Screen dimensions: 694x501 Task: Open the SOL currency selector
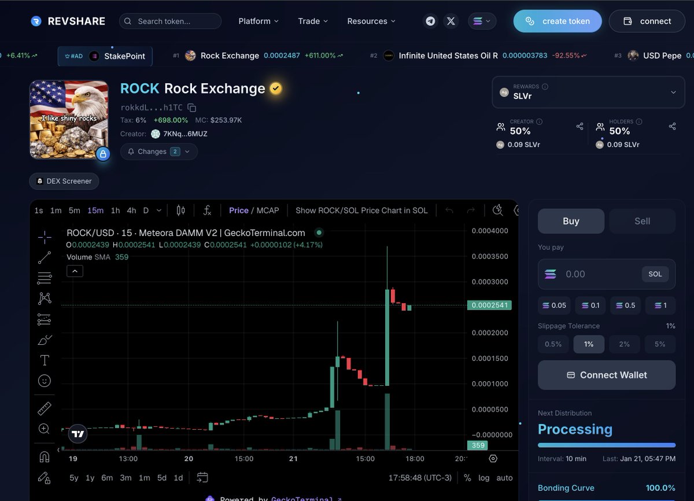coord(655,274)
